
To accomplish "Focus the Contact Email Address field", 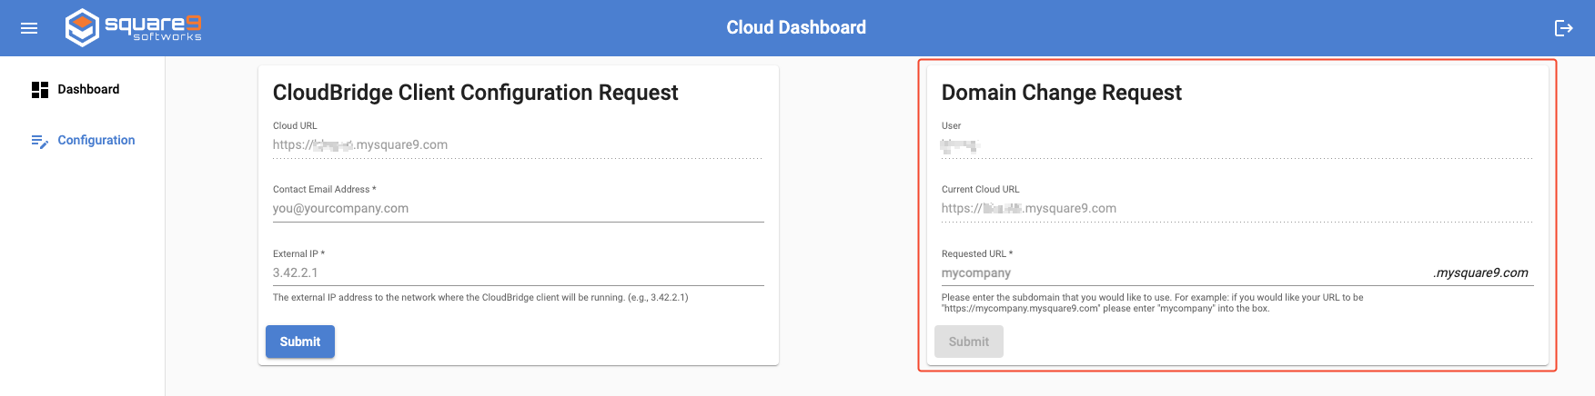I will pyautogui.click(x=518, y=209).
